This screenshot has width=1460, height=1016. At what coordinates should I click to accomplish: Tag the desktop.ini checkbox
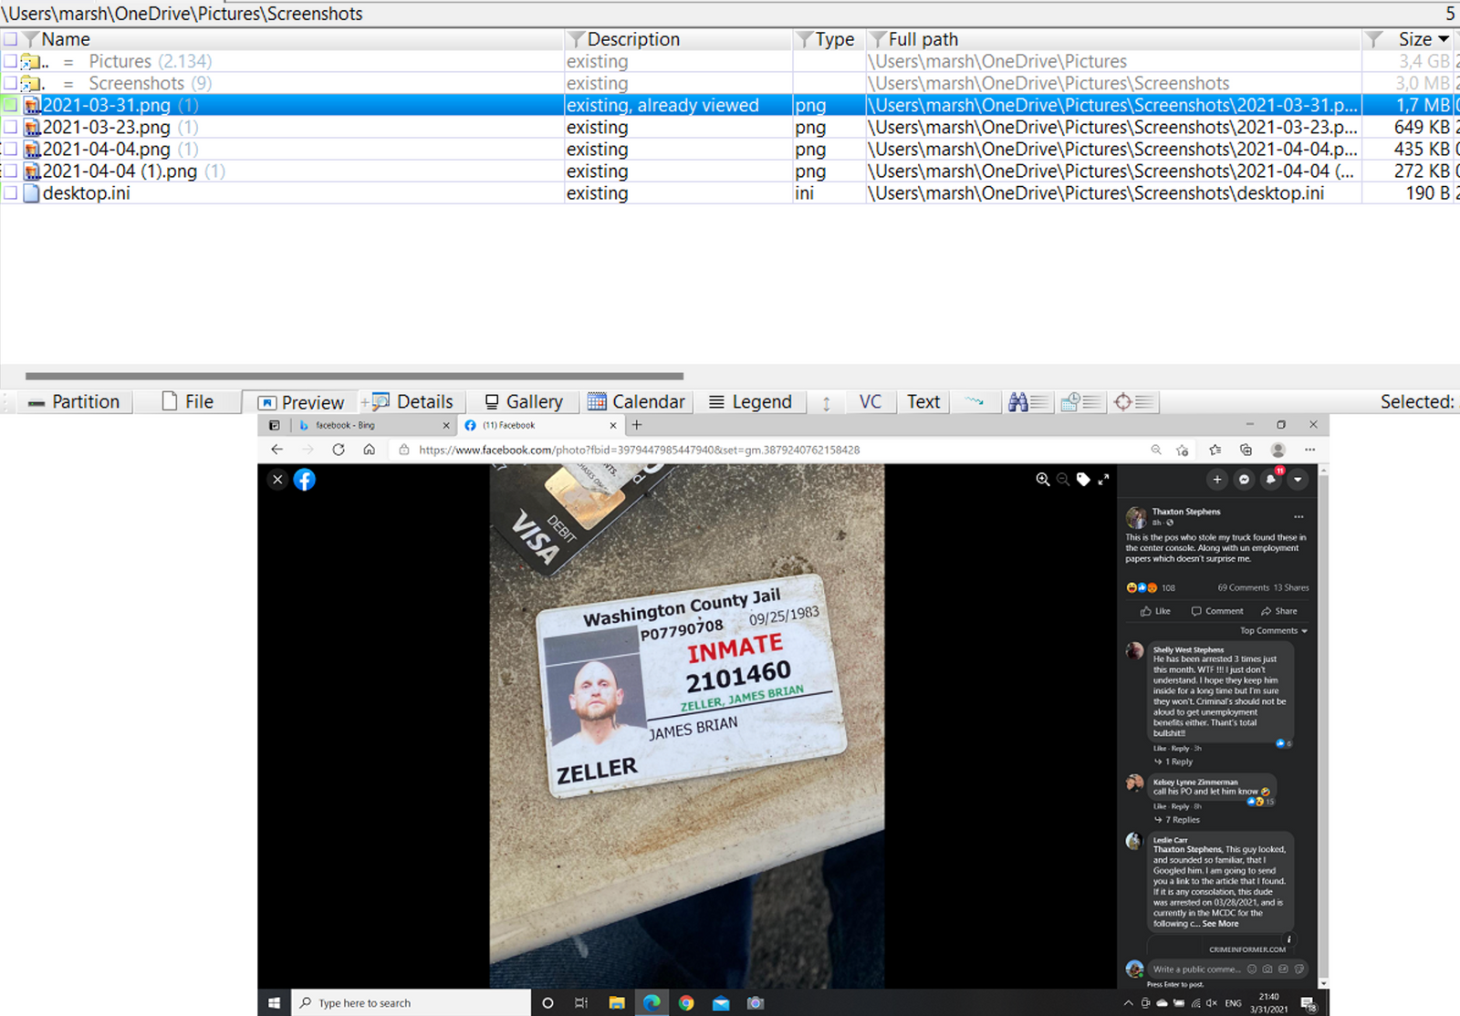coord(10,192)
